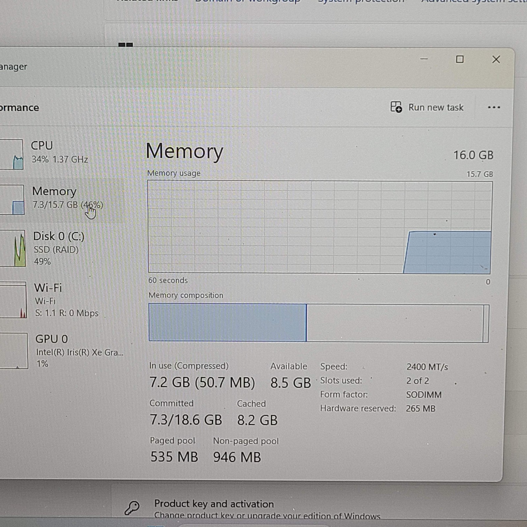Image resolution: width=527 pixels, height=527 pixels.
Task: Click the Run new task button label
Action: [x=436, y=107]
